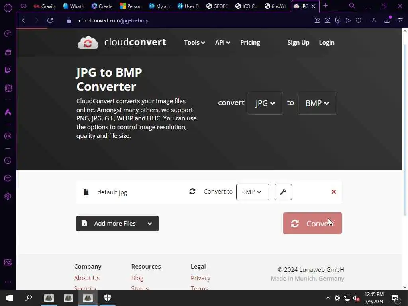408x306 pixels.
Task: Open the About Us link
Action: 87,278
